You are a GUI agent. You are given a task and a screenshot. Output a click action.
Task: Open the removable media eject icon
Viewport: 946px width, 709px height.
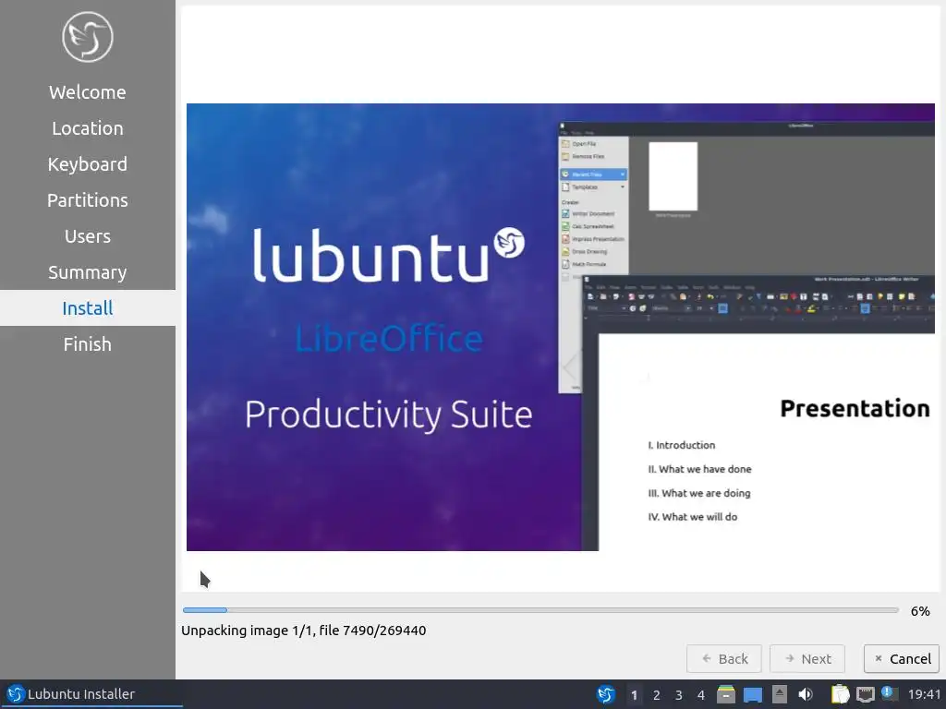[x=780, y=694]
